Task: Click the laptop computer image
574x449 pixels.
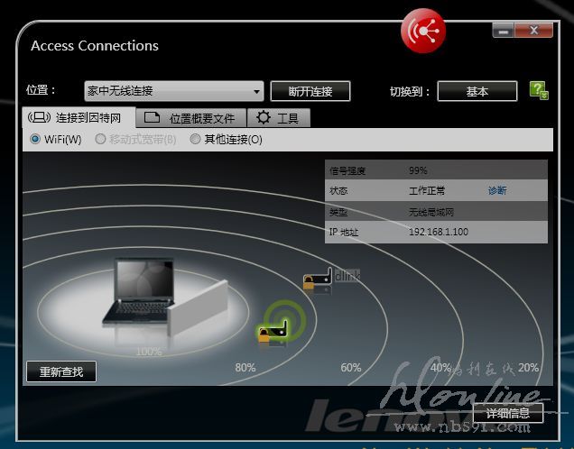Action: coord(139,292)
